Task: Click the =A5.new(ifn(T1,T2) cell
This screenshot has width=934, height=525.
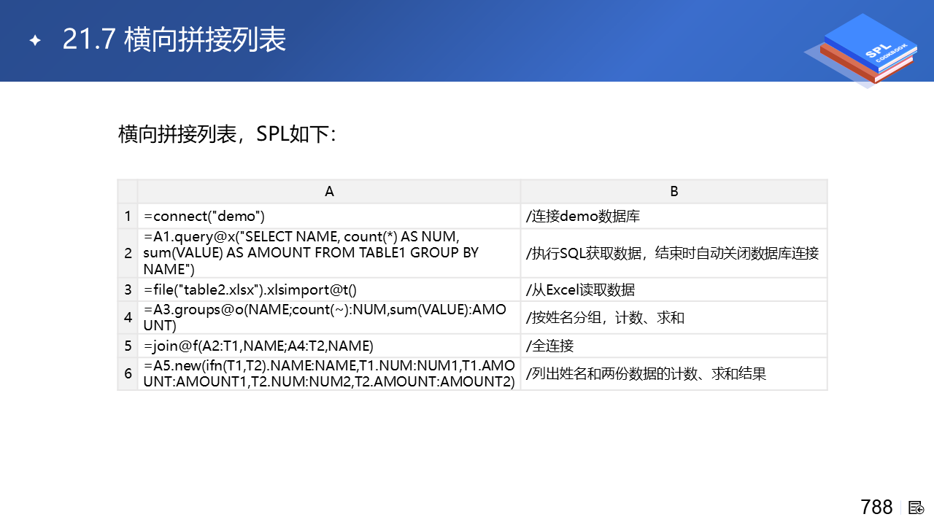Action: point(329,373)
